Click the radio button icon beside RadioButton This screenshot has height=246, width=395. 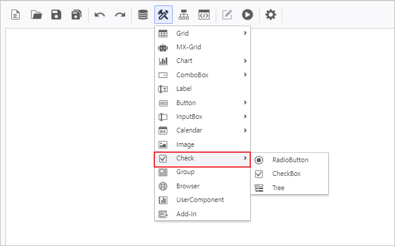259,160
